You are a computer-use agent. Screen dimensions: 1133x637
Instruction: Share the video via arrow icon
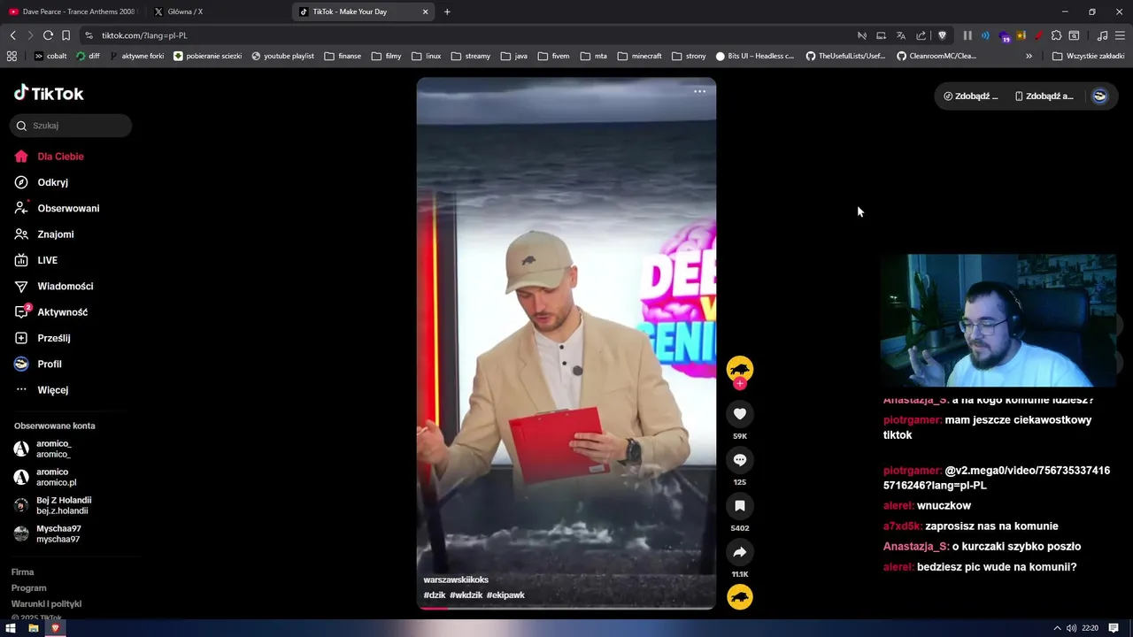(740, 552)
